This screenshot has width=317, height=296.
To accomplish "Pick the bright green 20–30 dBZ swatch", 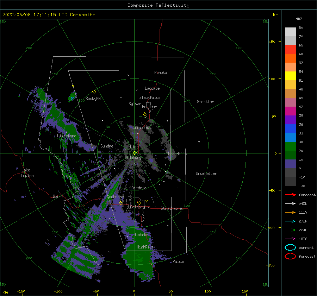I will pos(290,146).
